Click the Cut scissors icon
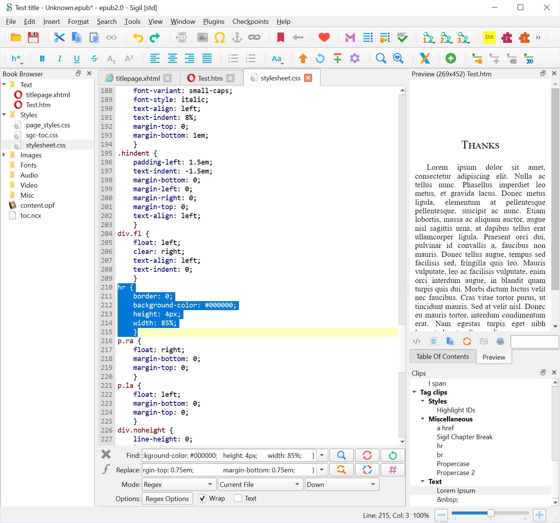Viewport: 560px width, 523px height. pos(59,38)
